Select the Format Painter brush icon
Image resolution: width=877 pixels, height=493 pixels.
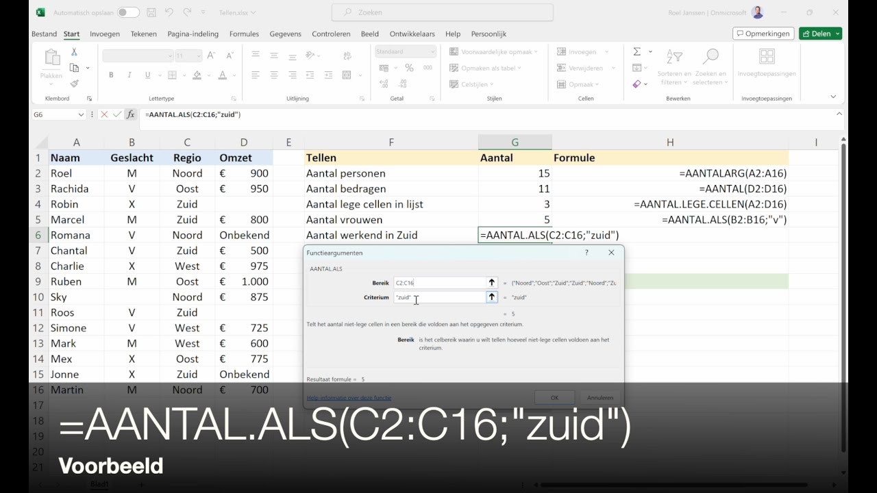[74, 84]
